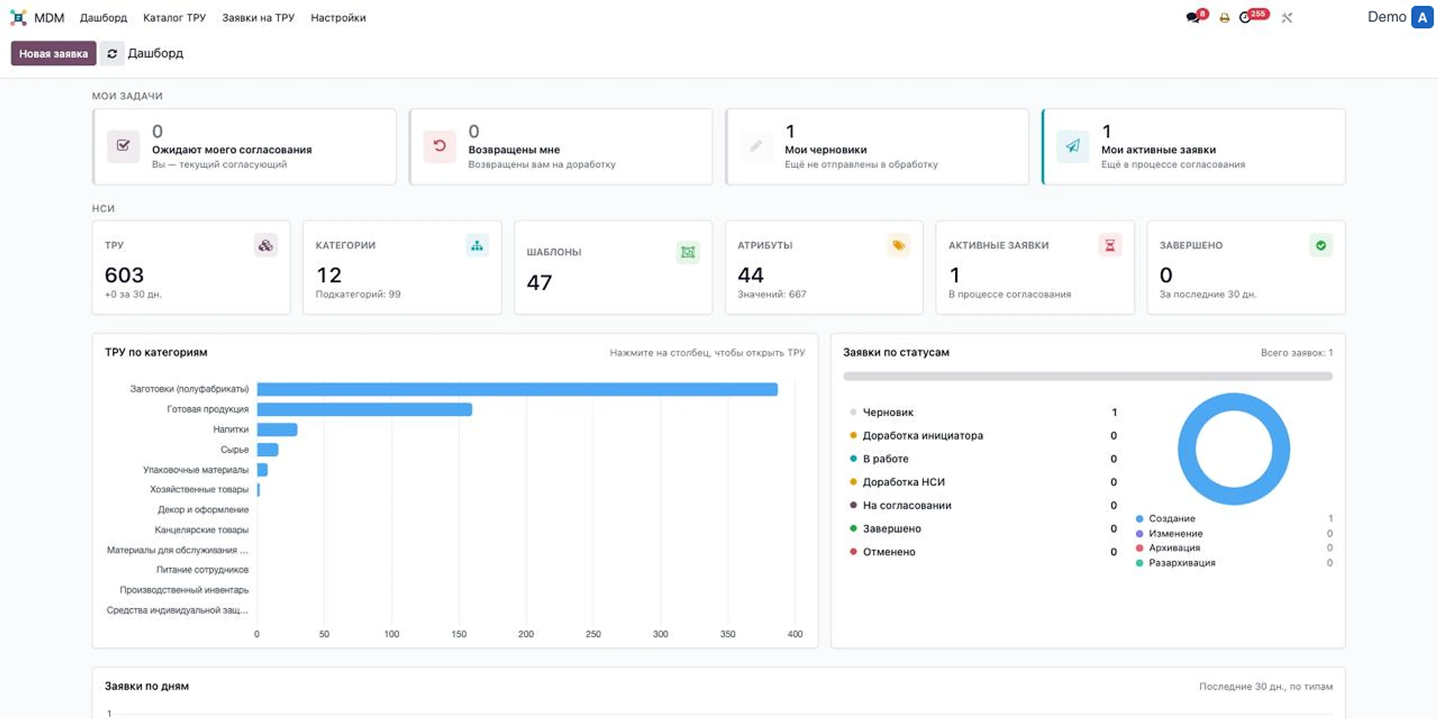Click the debug tools wrench icon
Image resolution: width=1438 pixels, height=719 pixels.
(1287, 18)
